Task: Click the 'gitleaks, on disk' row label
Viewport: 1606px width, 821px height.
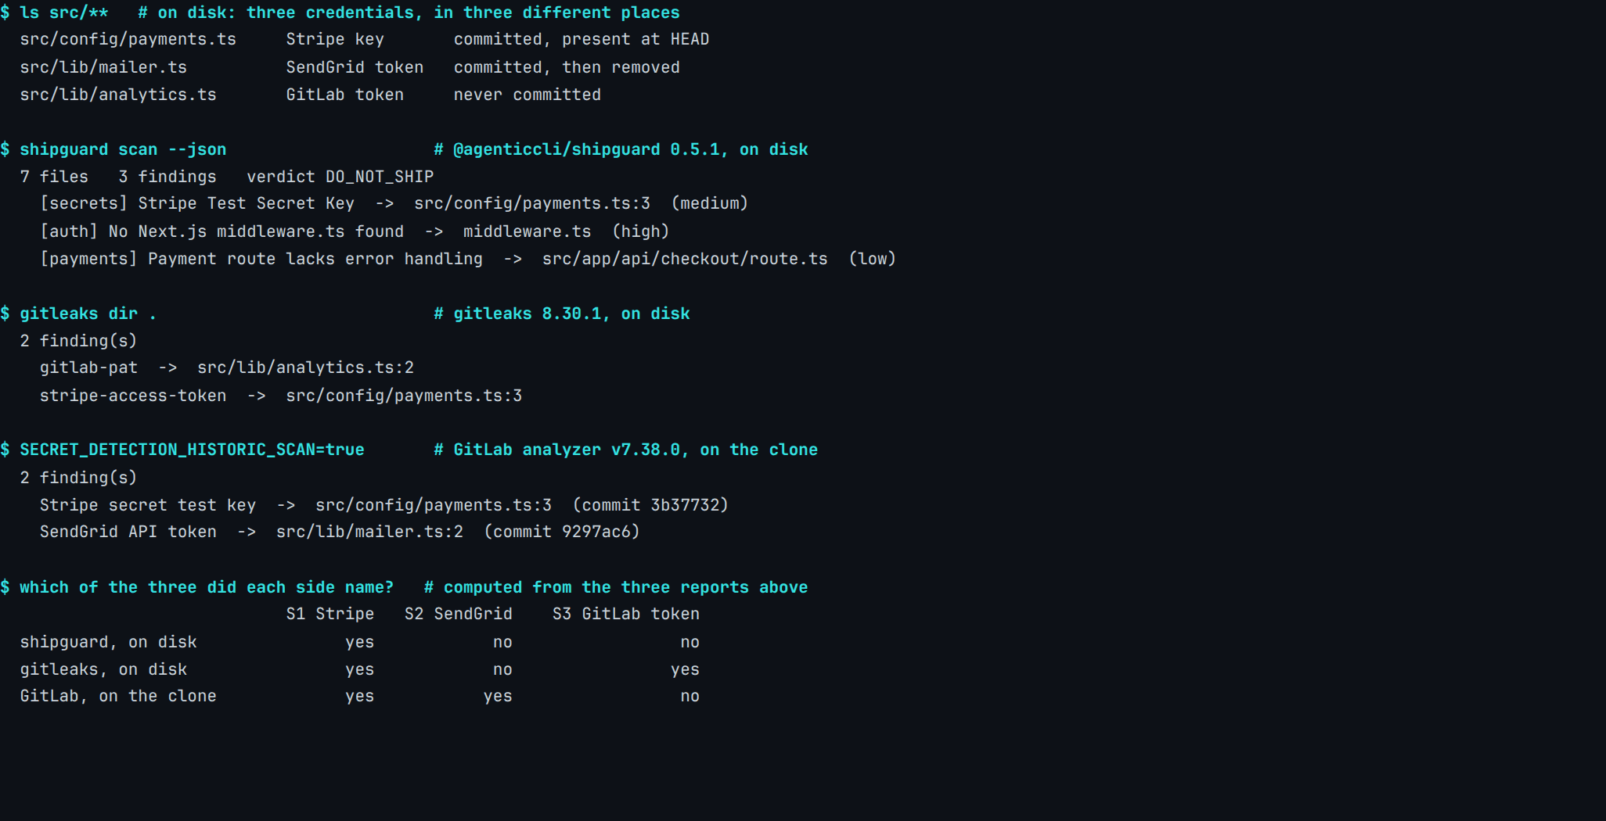Action: pos(103,669)
